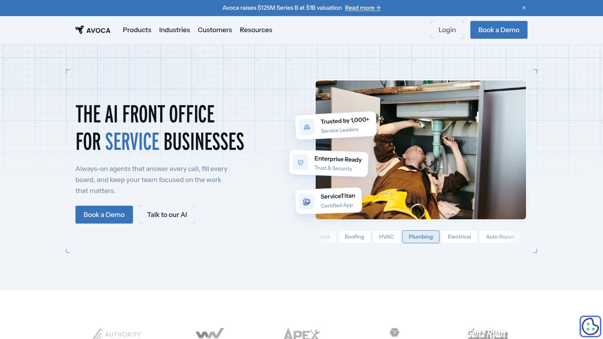Click the "Certified App" subtitle text
The height and width of the screenshot is (339, 603).
[x=337, y=205]
